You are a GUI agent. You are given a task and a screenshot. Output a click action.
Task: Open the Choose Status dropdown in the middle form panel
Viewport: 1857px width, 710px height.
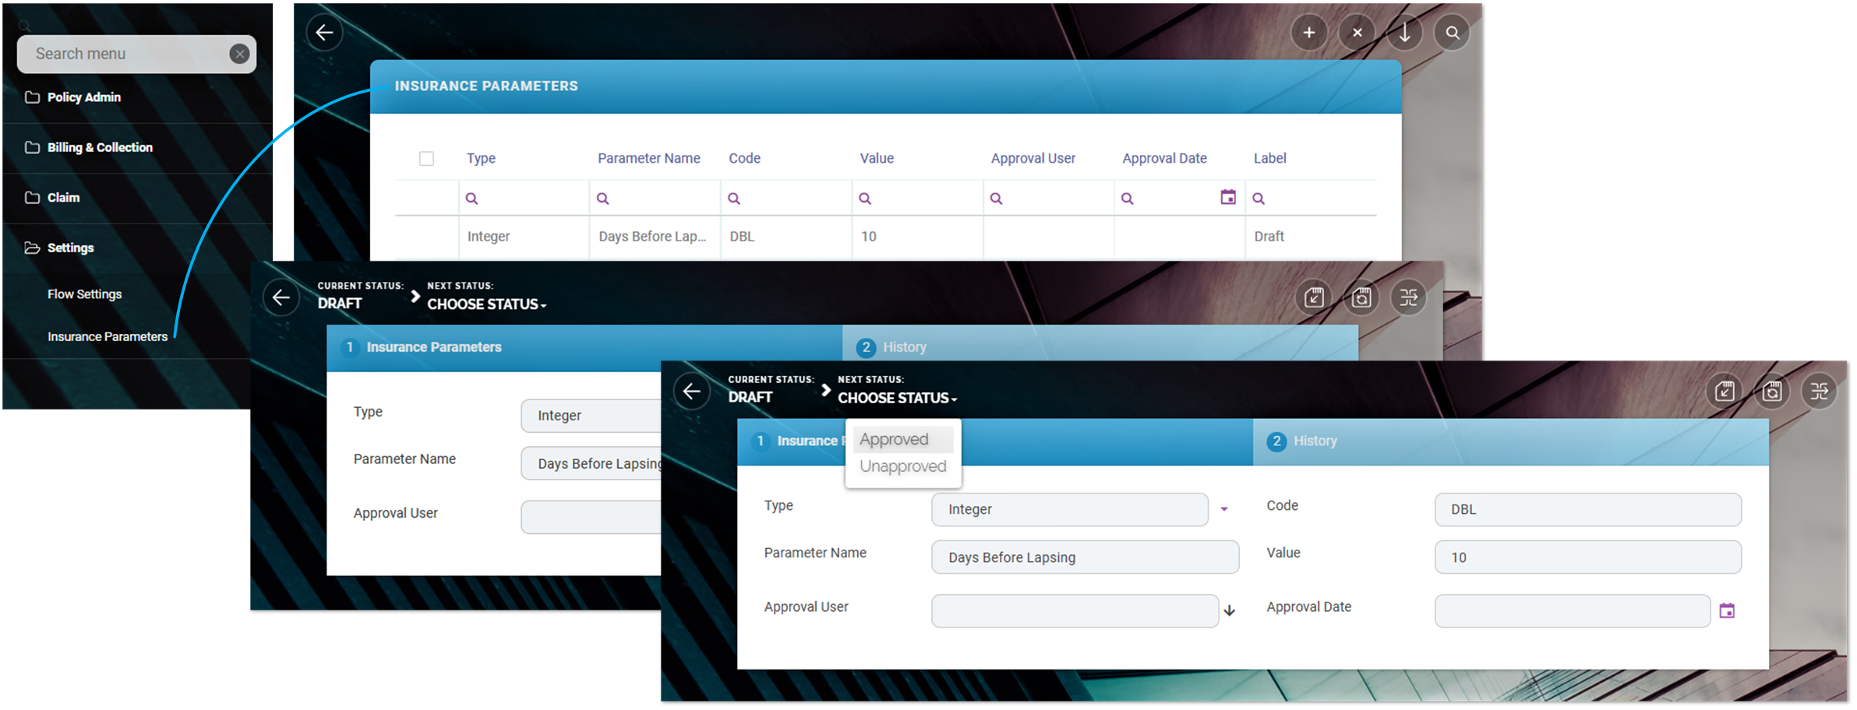[x=486, y=304]
